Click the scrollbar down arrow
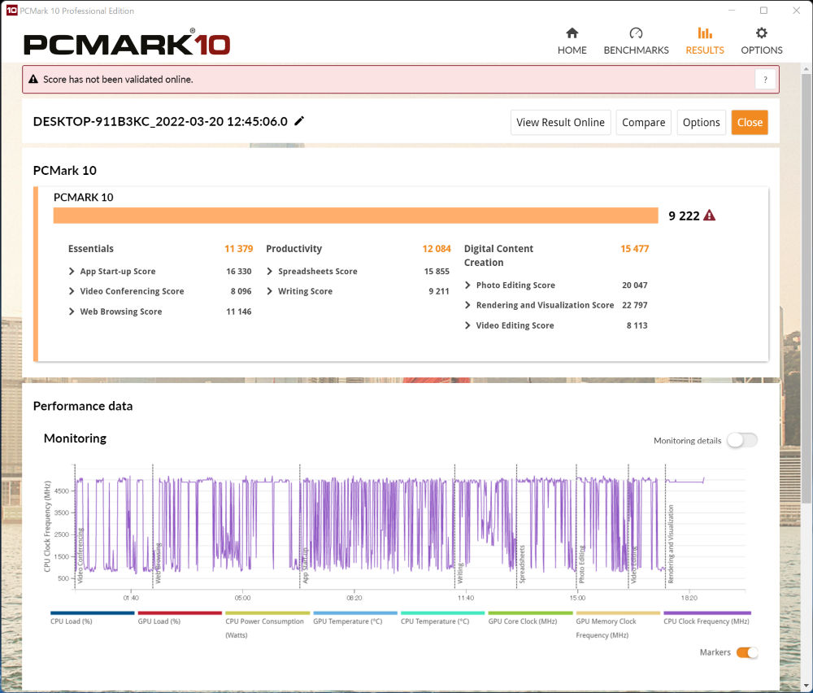This screenshot has width=813, height=693. 806,686
